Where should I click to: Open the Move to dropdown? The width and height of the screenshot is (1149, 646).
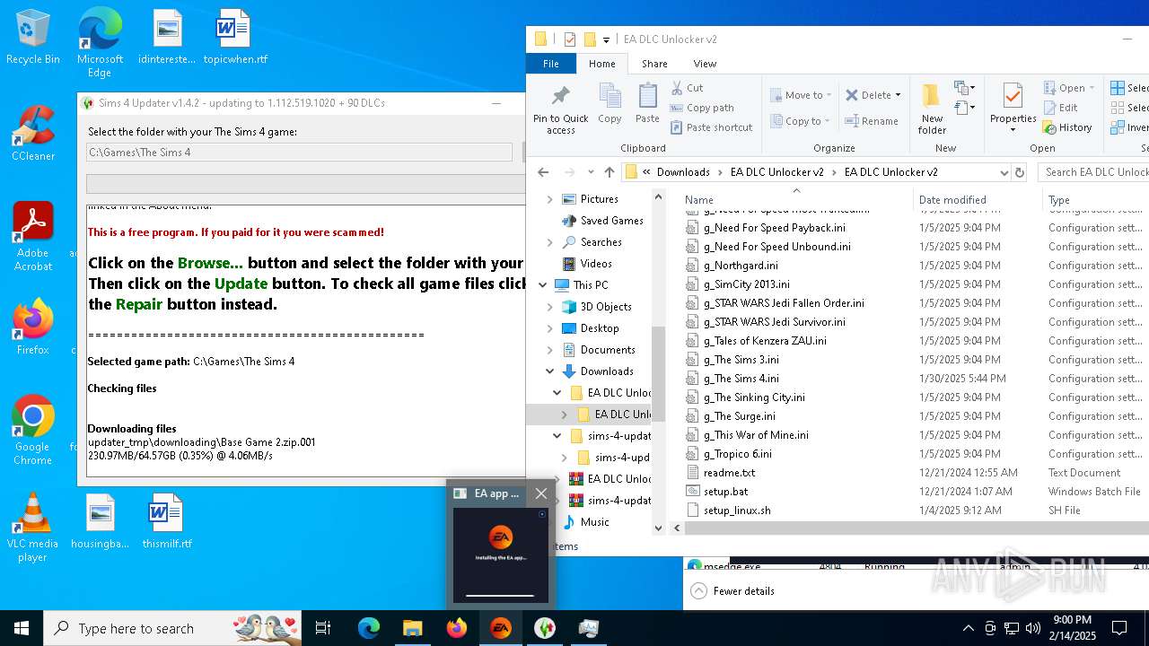click(x=801, y=95)
